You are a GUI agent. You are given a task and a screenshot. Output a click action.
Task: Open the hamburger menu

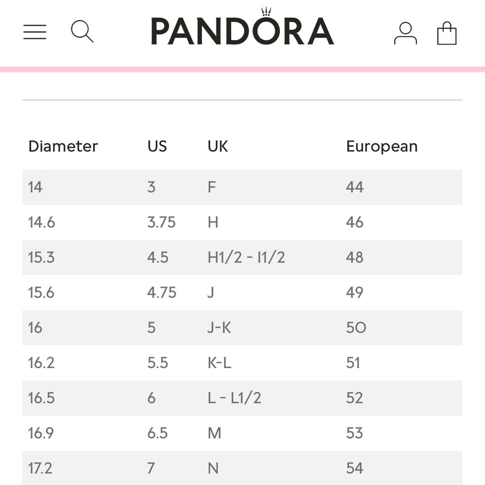pos(34,32)
